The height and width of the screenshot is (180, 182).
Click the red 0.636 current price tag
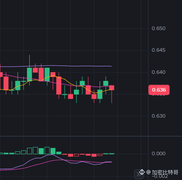(159, 90)
